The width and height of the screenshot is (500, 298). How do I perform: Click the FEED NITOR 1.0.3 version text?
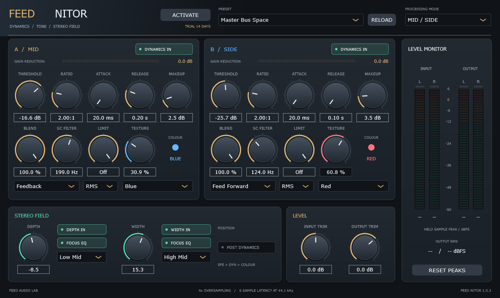coord(476,290)
